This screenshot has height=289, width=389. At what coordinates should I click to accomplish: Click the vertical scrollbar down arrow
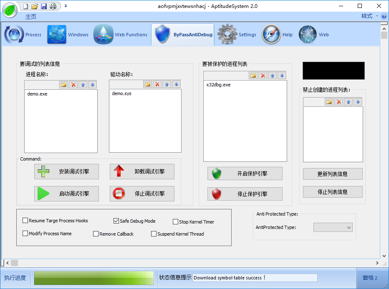coord(384,256)
